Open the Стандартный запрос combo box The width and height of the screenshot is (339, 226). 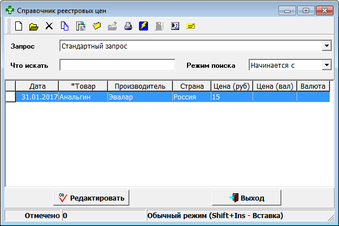(x=195, y=46)
